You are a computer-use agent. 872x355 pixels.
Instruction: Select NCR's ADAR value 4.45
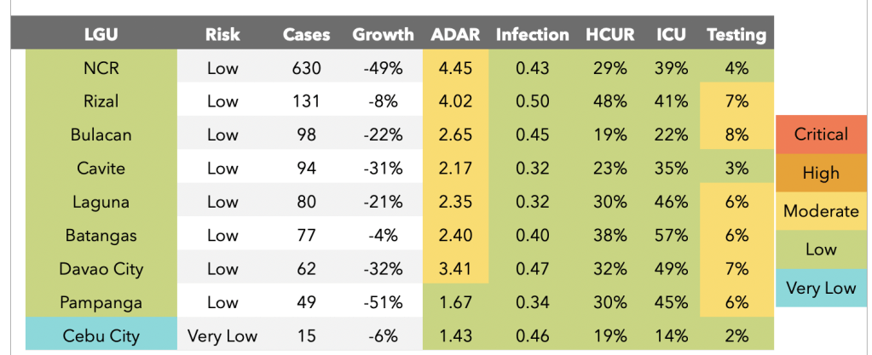454,68
